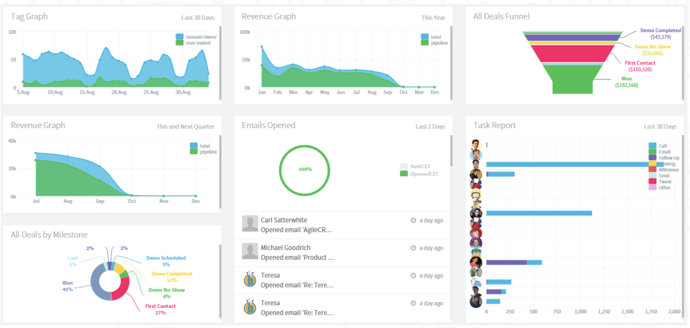
Task: Click the All Deals by Milestone widget title
Action: (49, 235)
